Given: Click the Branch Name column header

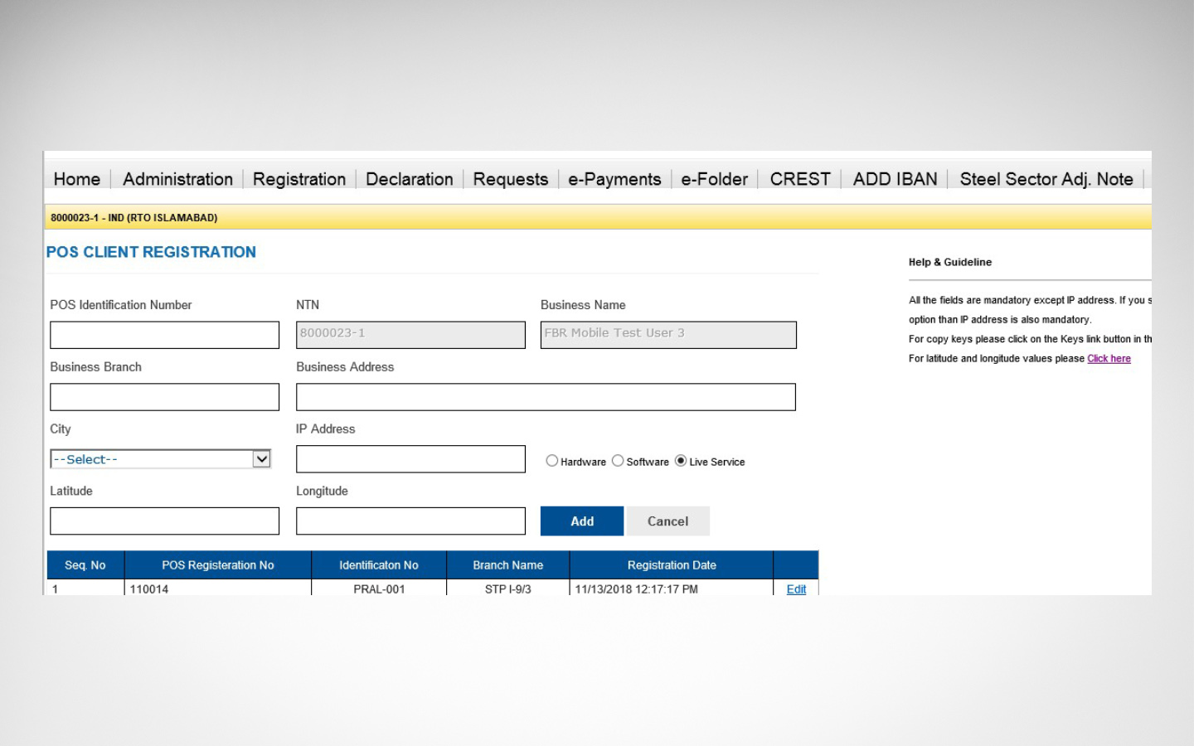Looking at the screenshot, I should tap(508, 565).
